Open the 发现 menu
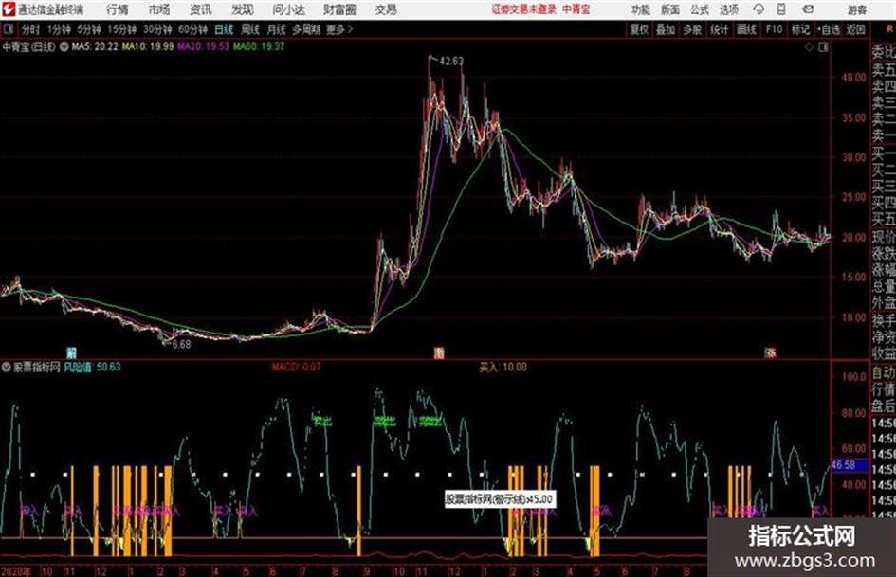 coord(243,9)
